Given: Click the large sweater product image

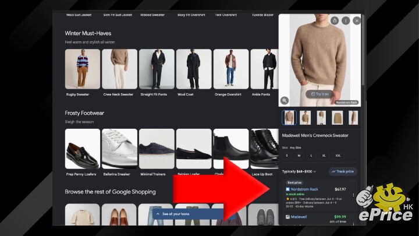Looking at the screenshot, I should point(319,60).
